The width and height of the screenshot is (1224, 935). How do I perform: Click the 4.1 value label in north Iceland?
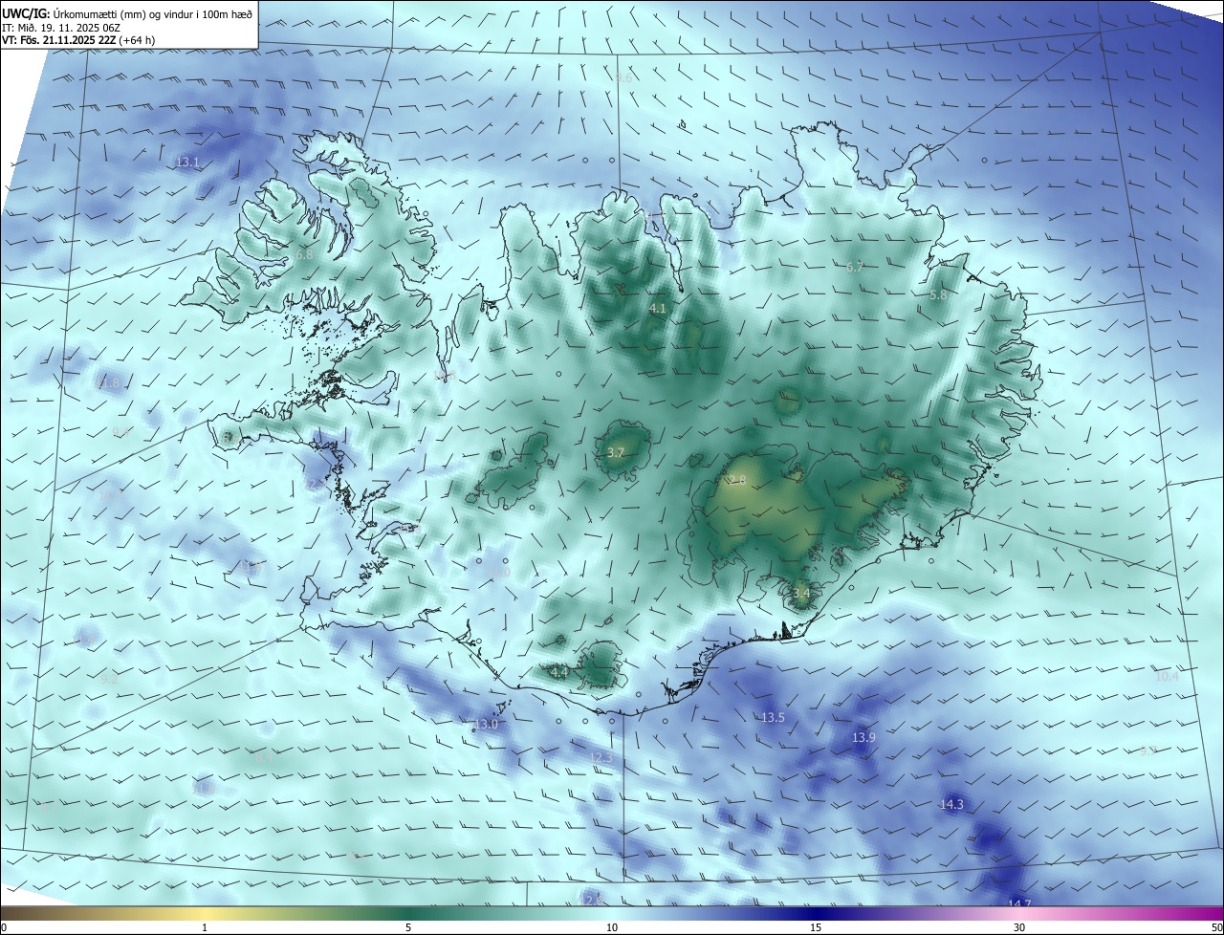pyautogui.click(x=657, y=309)
